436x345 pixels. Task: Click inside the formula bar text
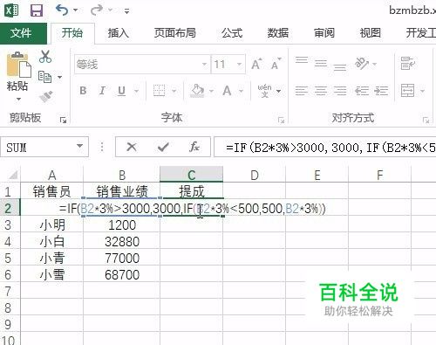(x=325, y=148)
